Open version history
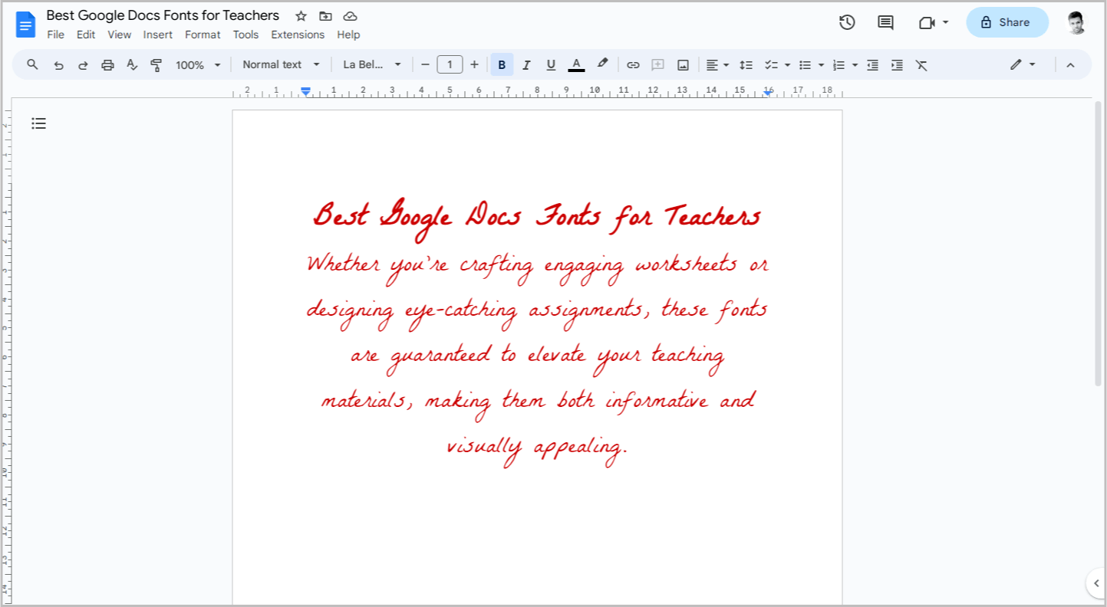Viewport: 1107px width, 607px height. (847, 22)
